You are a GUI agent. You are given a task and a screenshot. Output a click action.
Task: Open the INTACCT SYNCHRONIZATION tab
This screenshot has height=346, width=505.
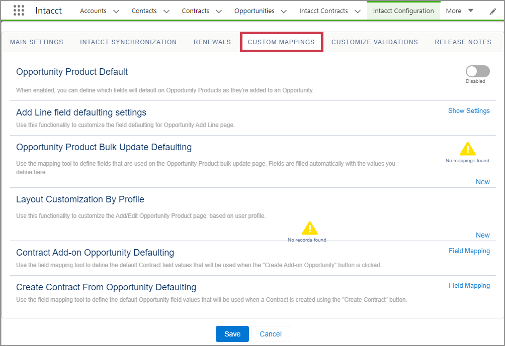128,42
